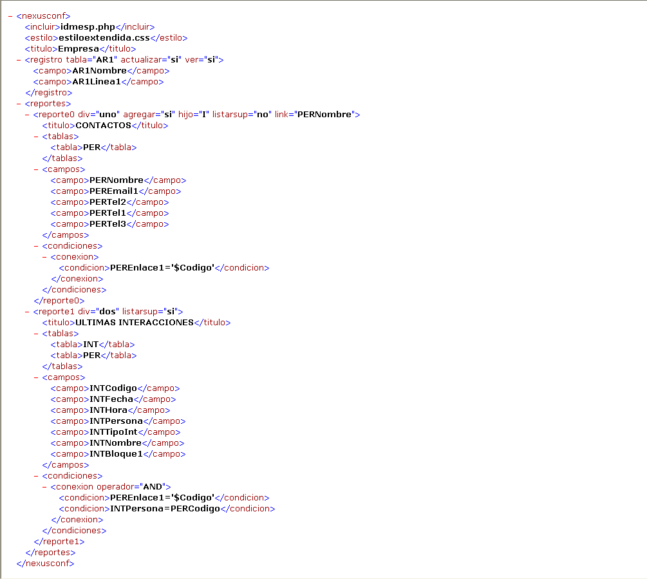The width and height of the screenshot is (647, 579).
Task: Collapse condiciones node inside reporte1
Action: [x=35, y=475]
